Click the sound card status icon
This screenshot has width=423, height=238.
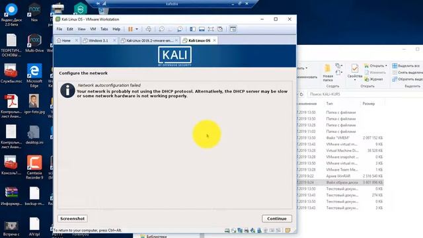click(x=252, y=231)
